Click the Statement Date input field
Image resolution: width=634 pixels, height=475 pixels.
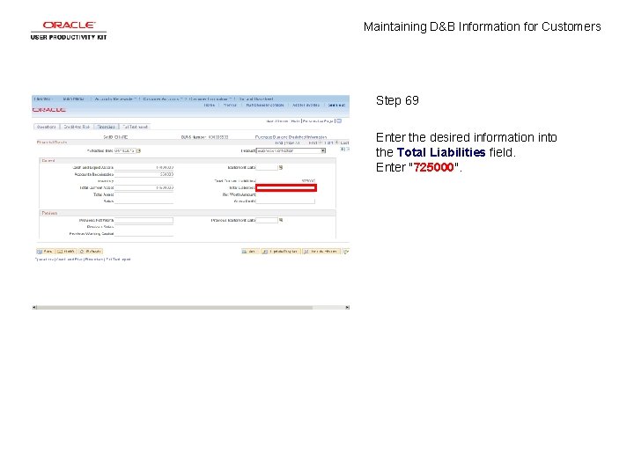coord(267,167)
